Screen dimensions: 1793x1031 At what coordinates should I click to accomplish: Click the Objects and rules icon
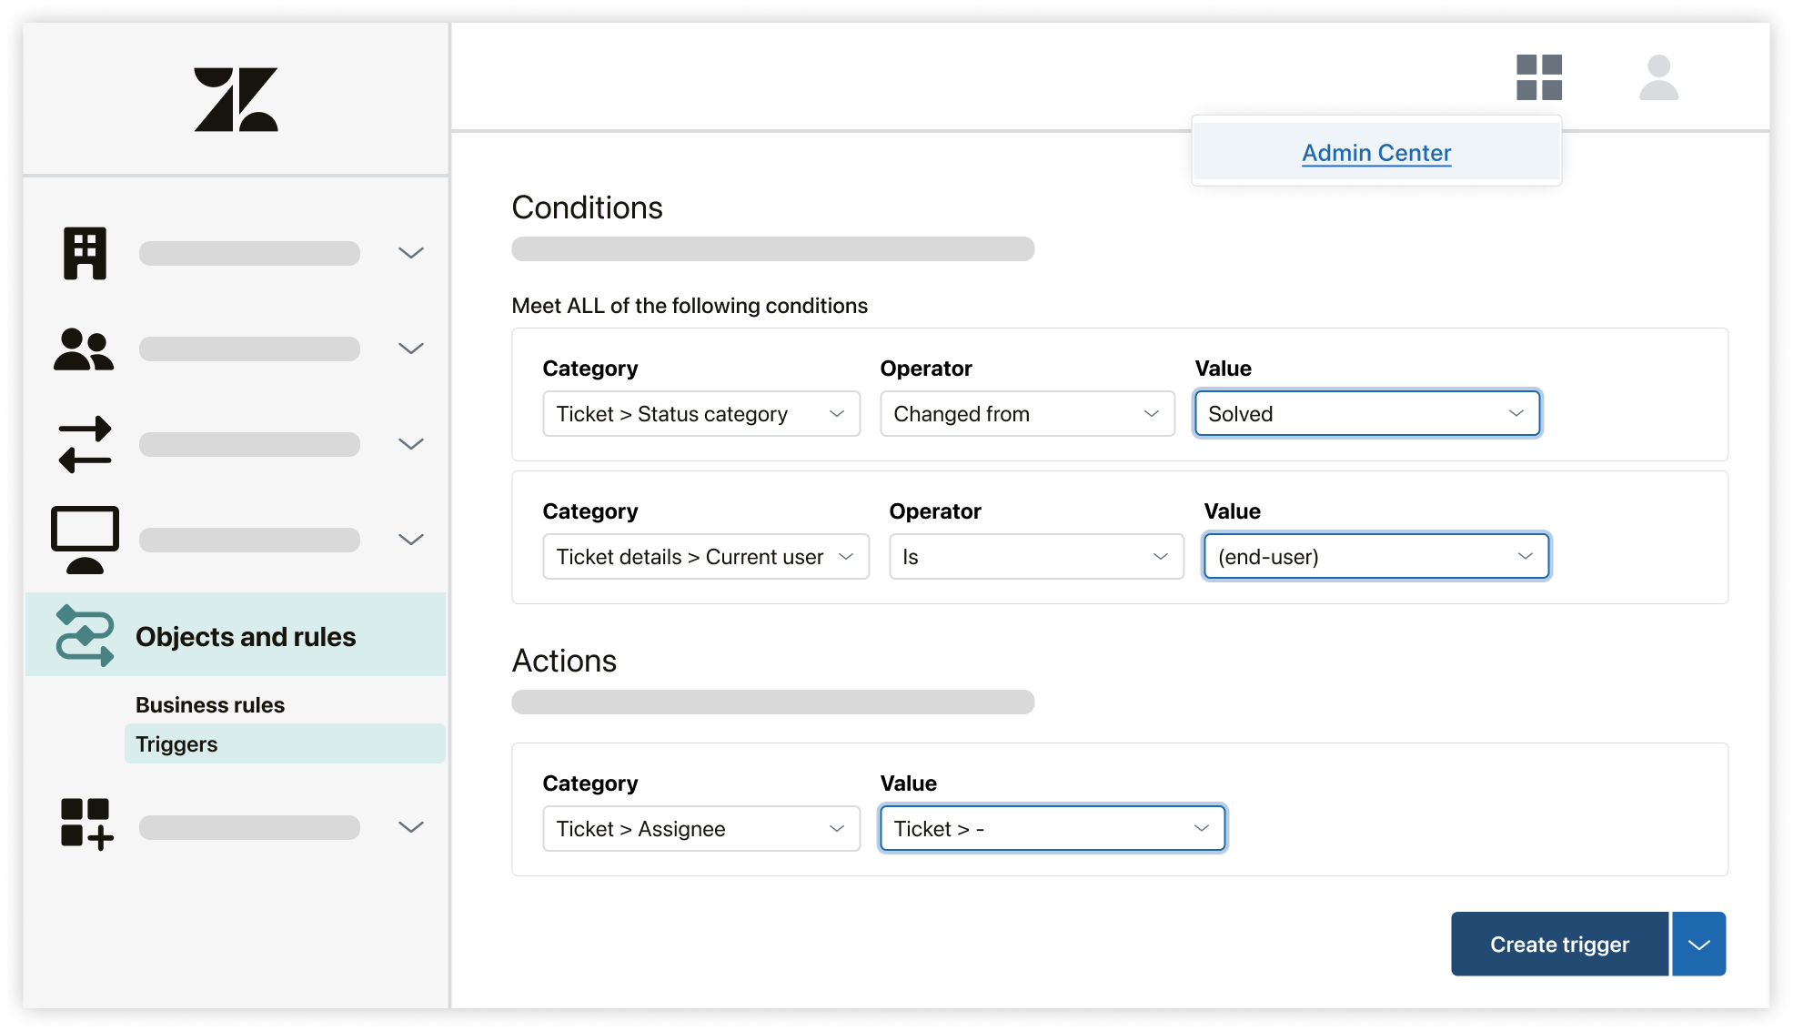click(83, 635)
